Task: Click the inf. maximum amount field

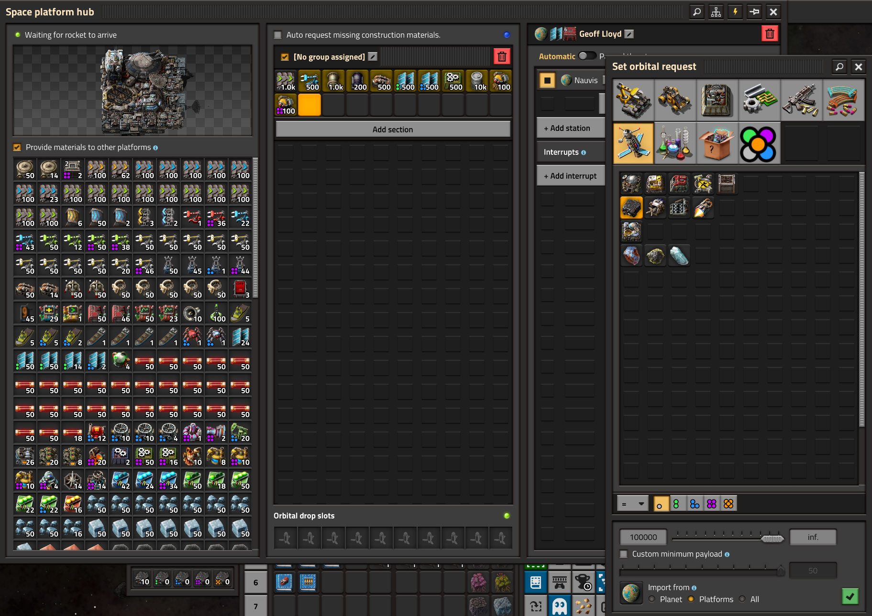Action: 813,537
